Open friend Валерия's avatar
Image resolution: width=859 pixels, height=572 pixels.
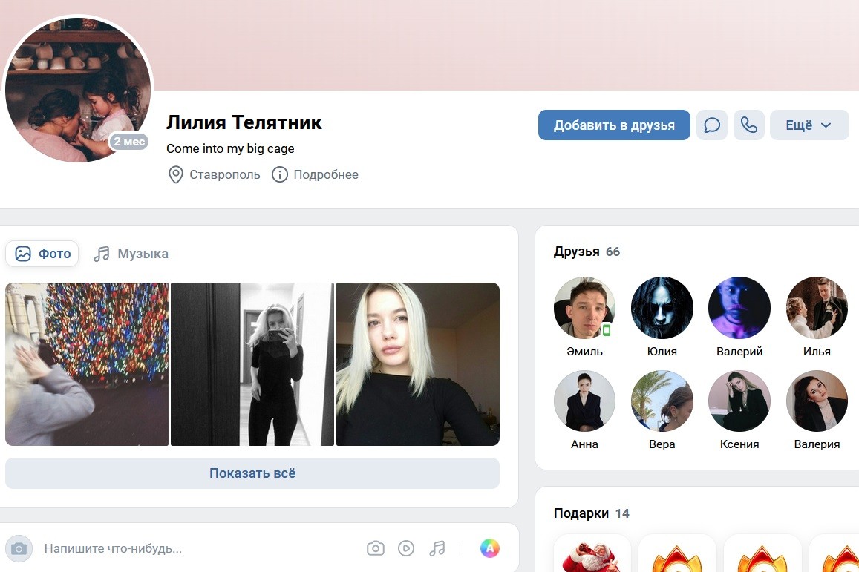click(x=817, y=401)
